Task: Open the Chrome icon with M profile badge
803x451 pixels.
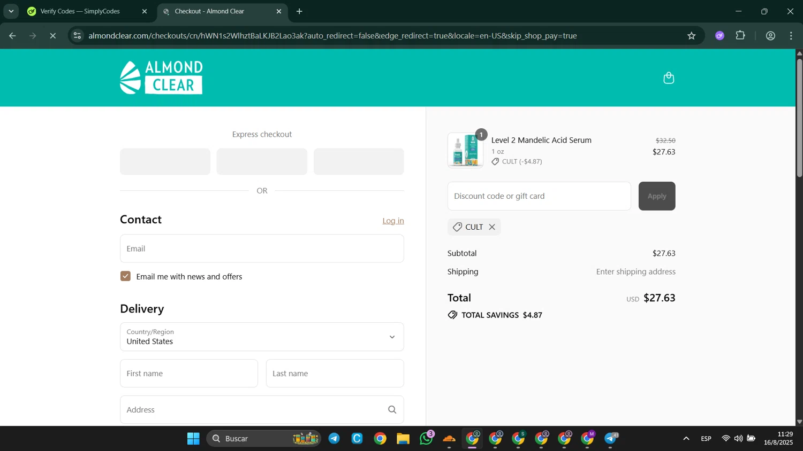Action: 588,439
